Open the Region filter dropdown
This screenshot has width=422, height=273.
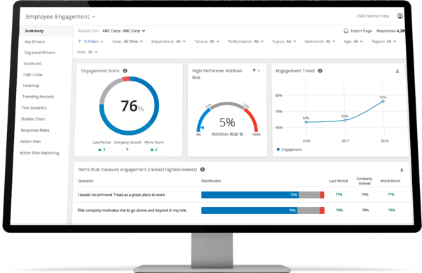[383, 41]
